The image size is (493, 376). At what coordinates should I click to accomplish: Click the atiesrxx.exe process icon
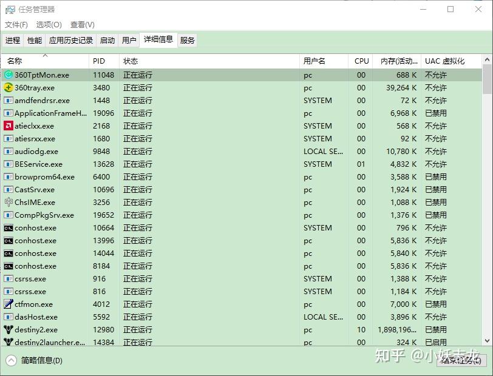8,138
